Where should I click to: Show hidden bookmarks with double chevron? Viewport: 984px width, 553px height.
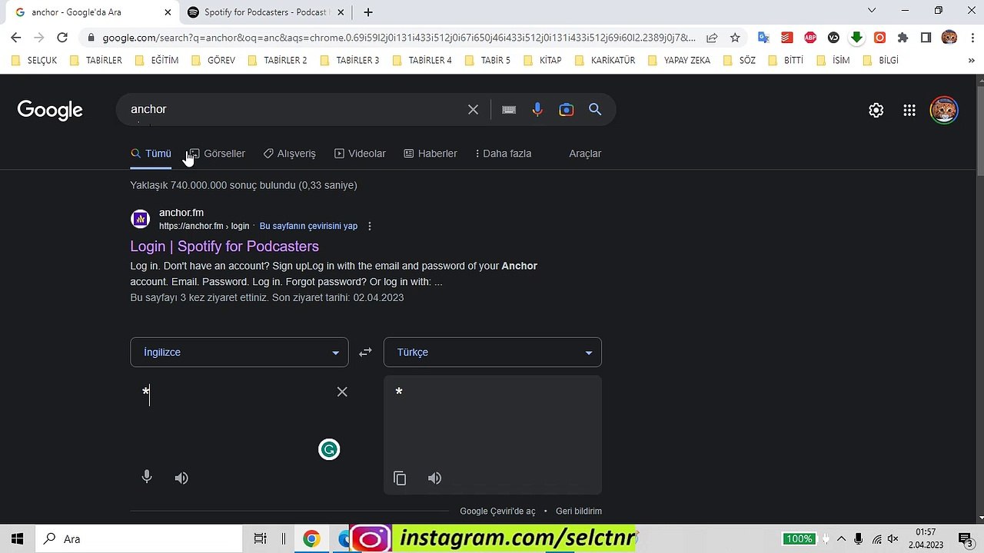(971, 61)
